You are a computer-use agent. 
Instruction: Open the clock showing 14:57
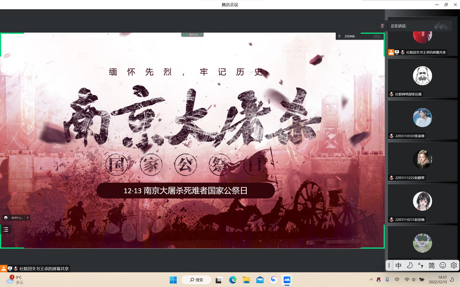[x=442, y=280]
